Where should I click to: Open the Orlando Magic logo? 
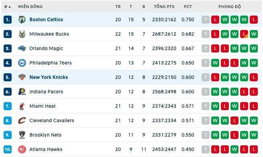22,48
